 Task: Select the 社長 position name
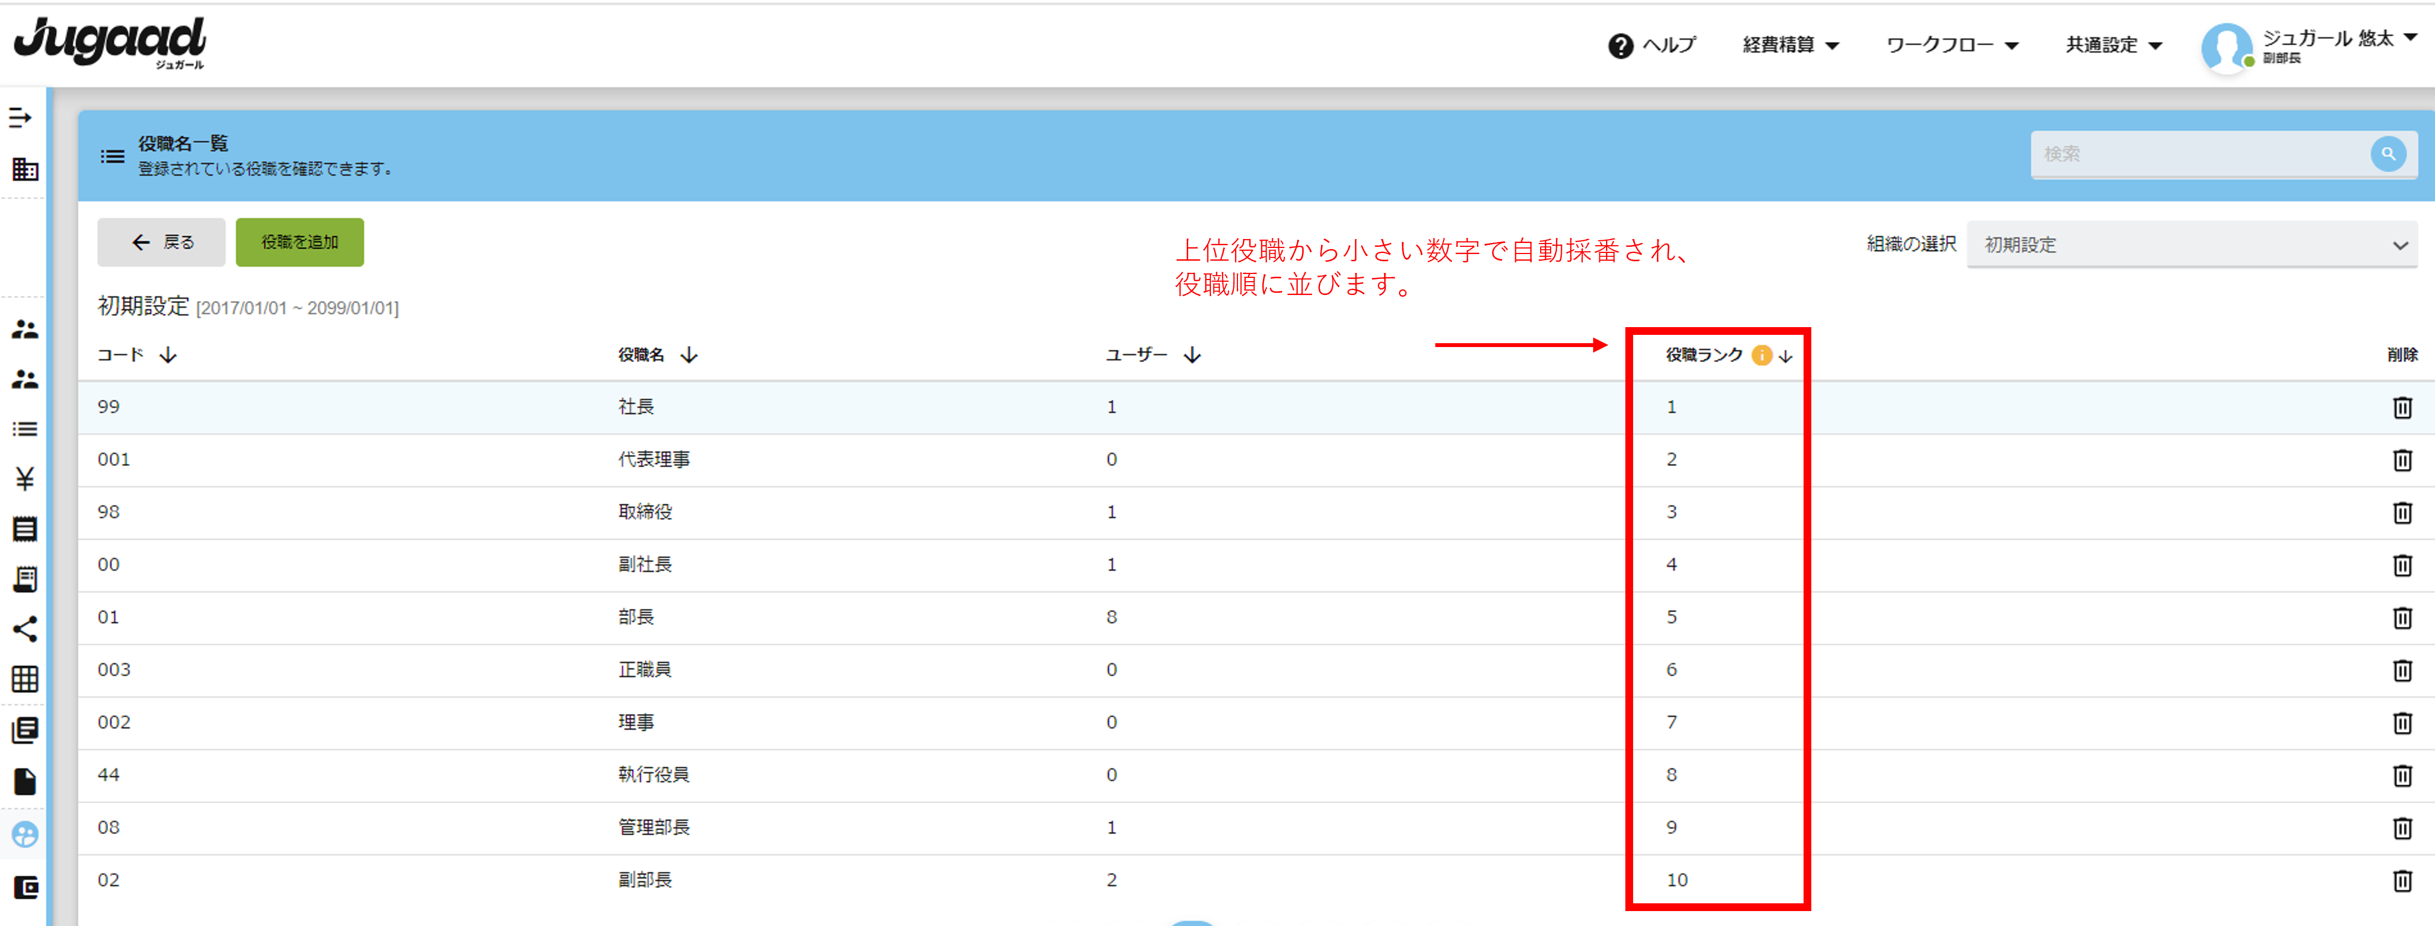click(636, 407)
